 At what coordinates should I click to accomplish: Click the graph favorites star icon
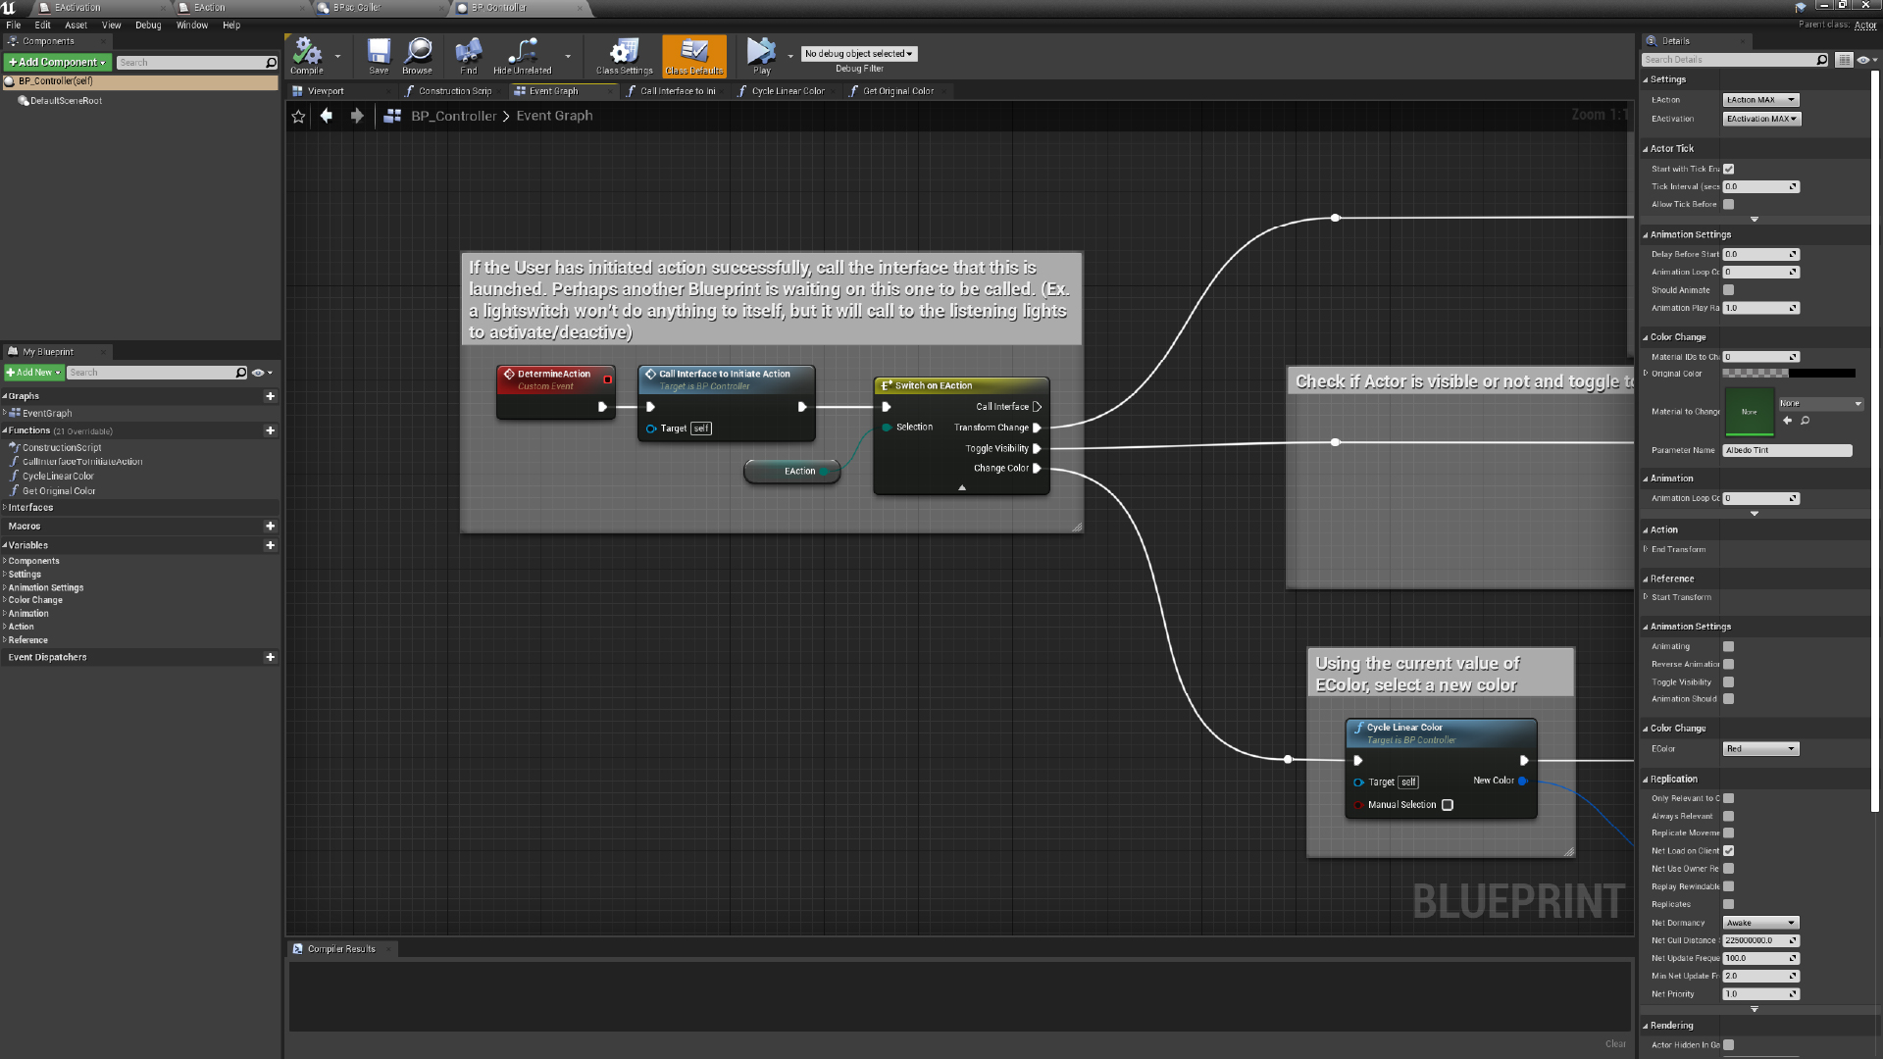click(x=299, y=117)
